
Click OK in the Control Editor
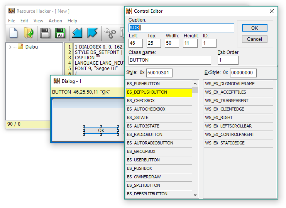[254, 28]
